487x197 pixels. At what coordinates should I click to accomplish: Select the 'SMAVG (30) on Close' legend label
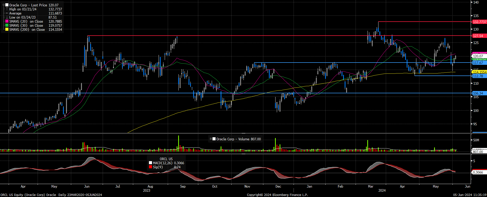(26, 25)
